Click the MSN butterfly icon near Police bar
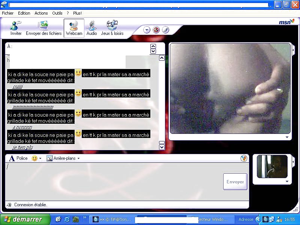 tap(244, 158)
